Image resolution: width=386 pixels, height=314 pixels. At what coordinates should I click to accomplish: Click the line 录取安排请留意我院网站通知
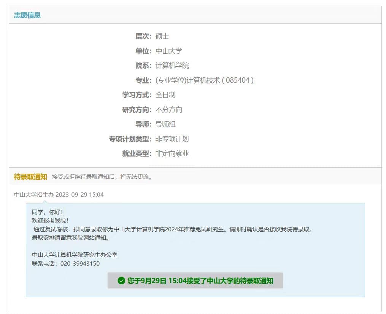coord(70,238)
